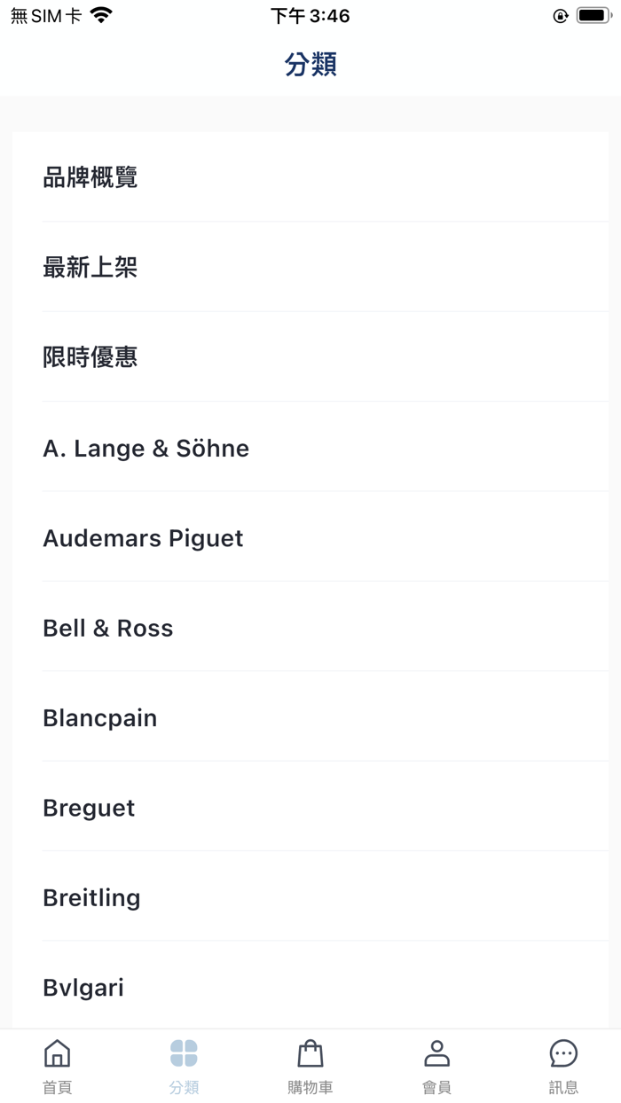621x1103 pixels.
Task: Select the 限時優惠 limited-time offers category
Action: click(x=310, y=356)
